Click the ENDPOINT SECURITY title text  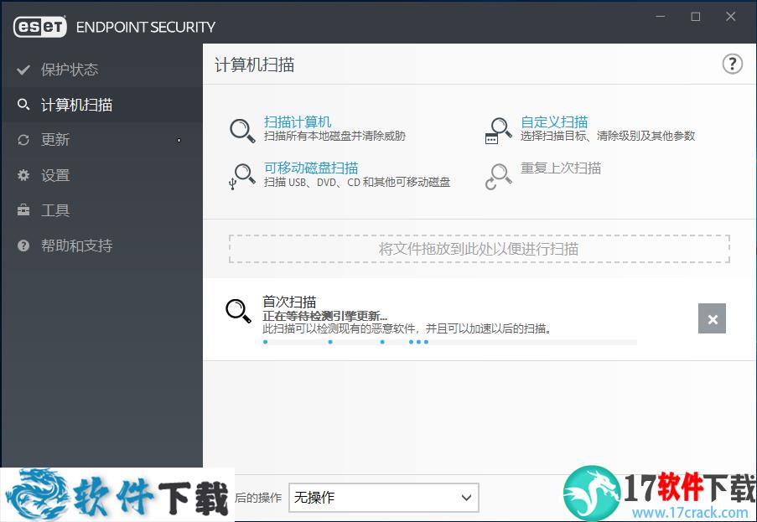[x=146, y=27]
